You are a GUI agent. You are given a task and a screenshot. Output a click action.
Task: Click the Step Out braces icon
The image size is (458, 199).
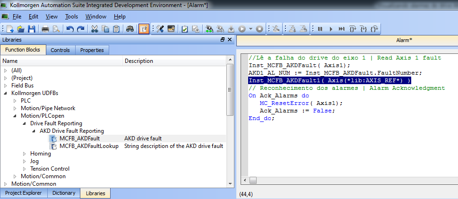click(374, 29)
